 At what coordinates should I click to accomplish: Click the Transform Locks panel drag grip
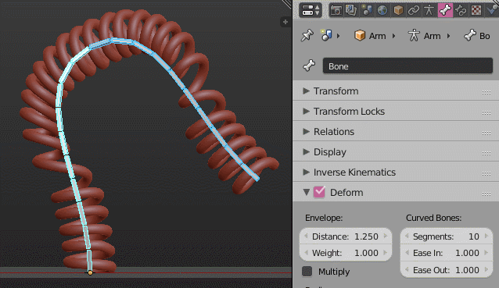pyautogui.click(x=486, y=112)
